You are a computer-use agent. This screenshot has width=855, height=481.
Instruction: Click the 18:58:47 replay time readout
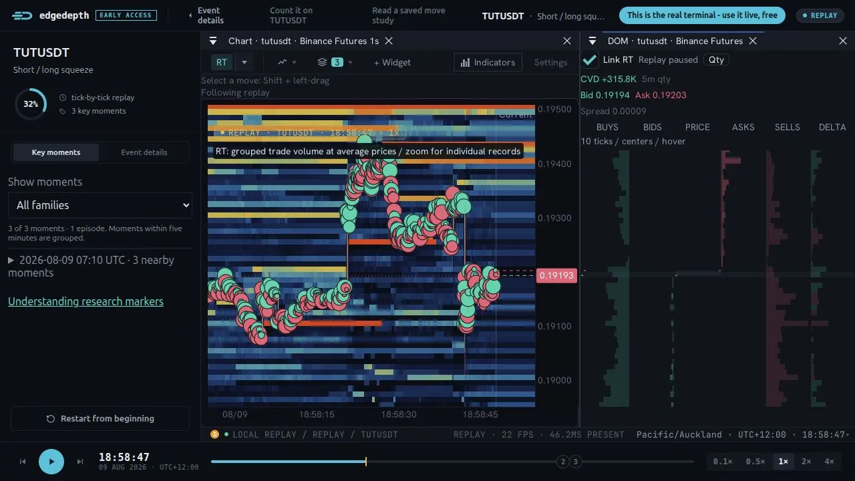[x=124, y=457]
